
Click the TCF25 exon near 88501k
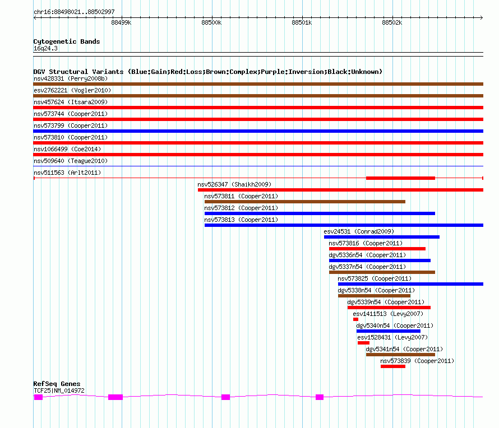pos(320,397)
